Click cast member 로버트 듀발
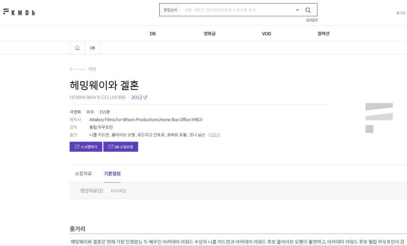This screenshot has width=407, height=246. (x=177, y=135)
